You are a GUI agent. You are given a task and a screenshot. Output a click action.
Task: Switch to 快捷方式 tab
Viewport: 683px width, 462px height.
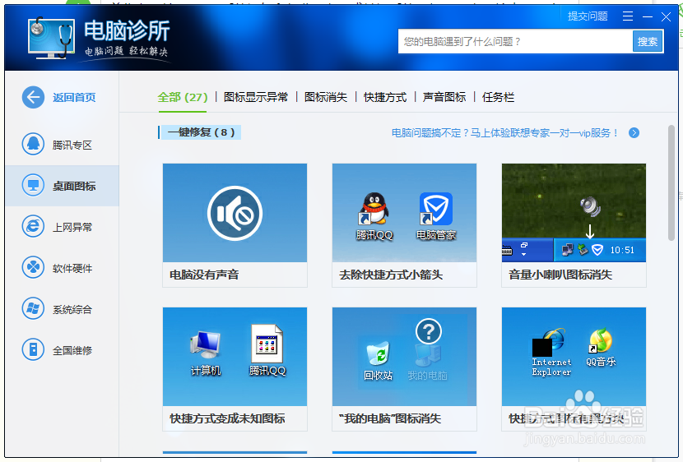pyautogui.click(x=385, y=97)
